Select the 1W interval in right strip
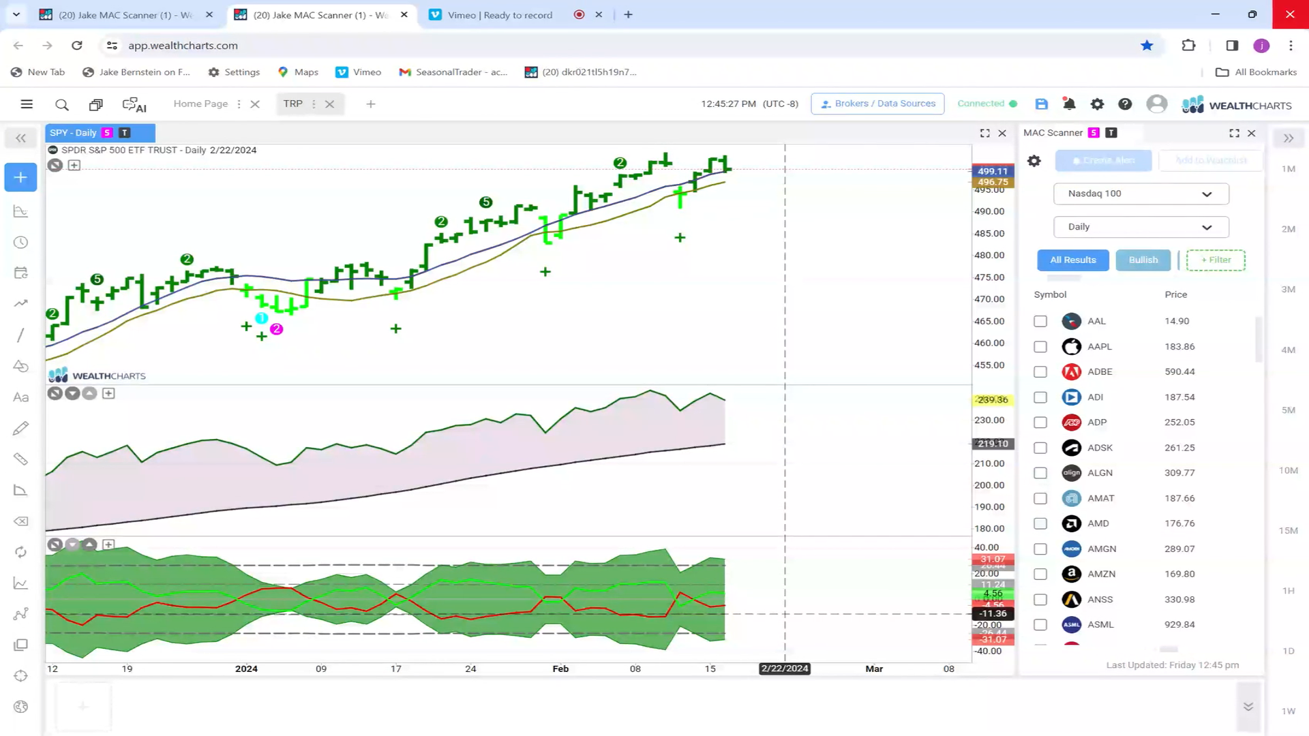The width and height of the screenshot is (1309, 736). point(1288,711)
